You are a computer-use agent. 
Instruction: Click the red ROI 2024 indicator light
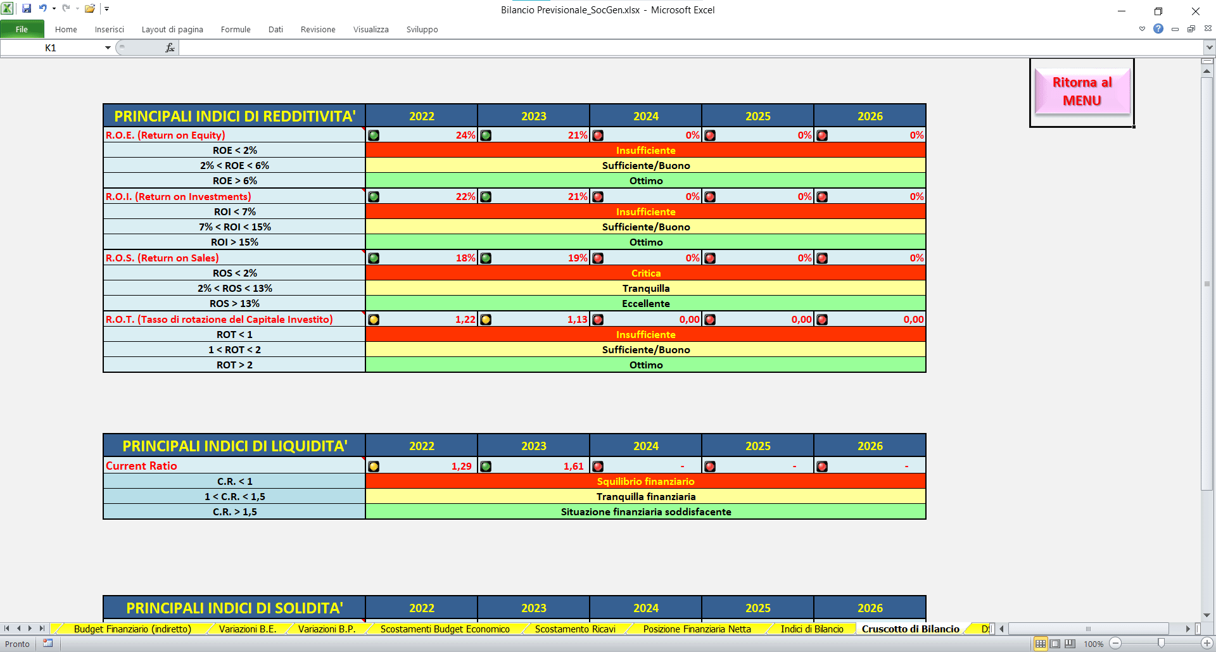pyautogui.click(x=598, y=197)
